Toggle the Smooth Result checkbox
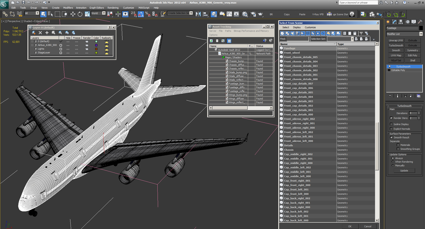425x229 pixels. click(x=391, y=137)
